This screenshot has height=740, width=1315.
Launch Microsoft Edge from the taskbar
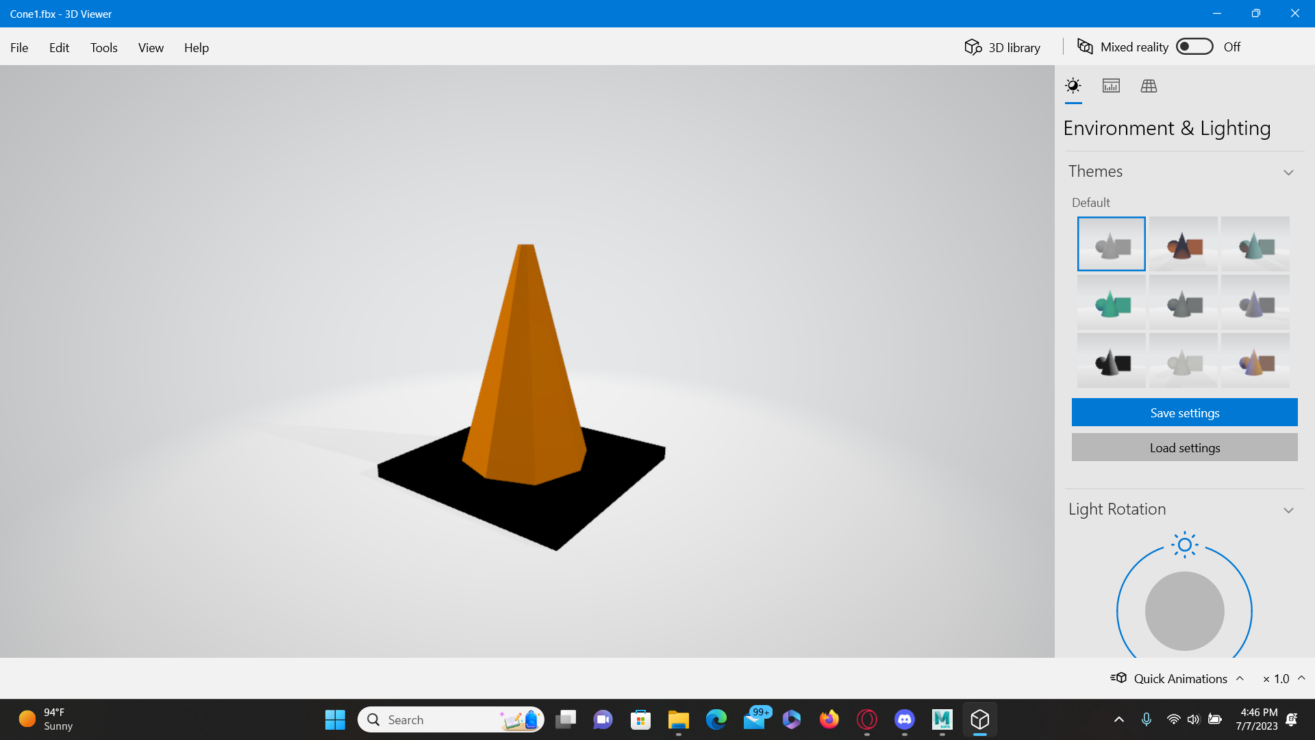716,719
